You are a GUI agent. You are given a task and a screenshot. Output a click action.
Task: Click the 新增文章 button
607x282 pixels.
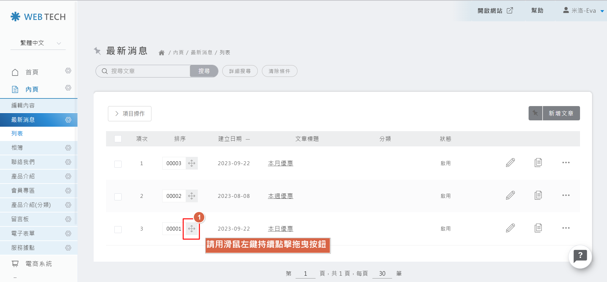click(x=561, y=113)
